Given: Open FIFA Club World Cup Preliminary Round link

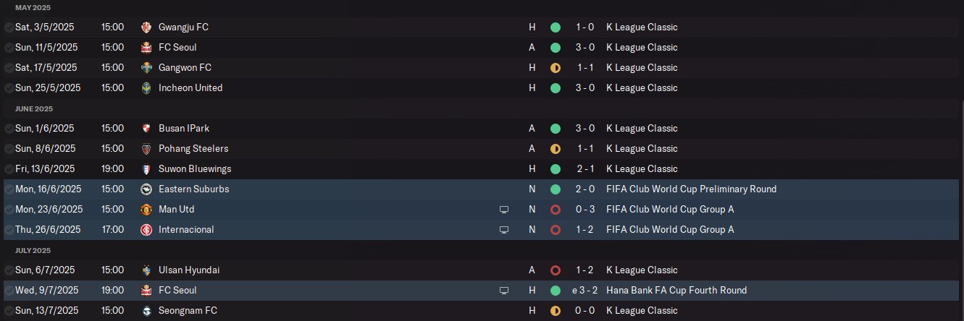Looking at the screenshot, I should click(x=691, y=189).
